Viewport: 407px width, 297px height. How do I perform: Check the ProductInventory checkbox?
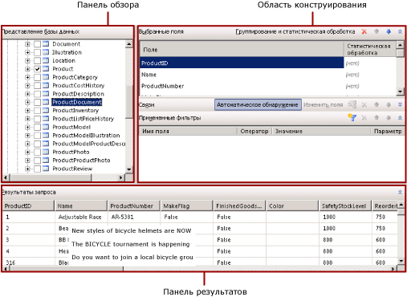pos(37,110)
